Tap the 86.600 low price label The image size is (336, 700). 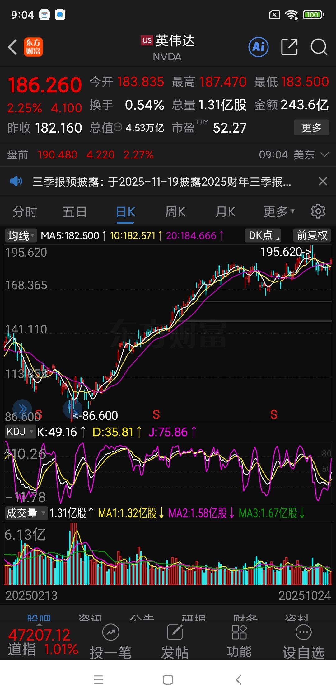point(96,415)
